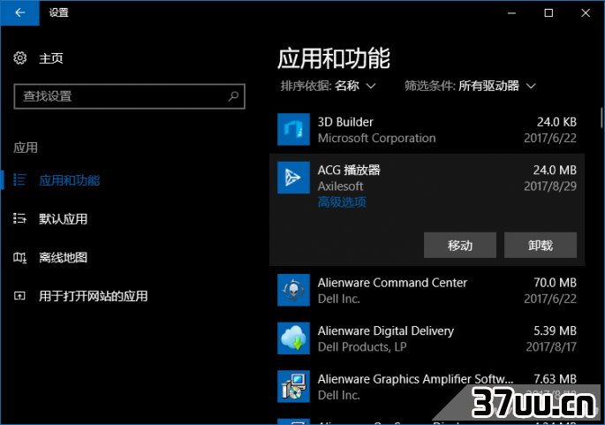
Task: Maximize the settings window
Action: (x=548, y=12)
